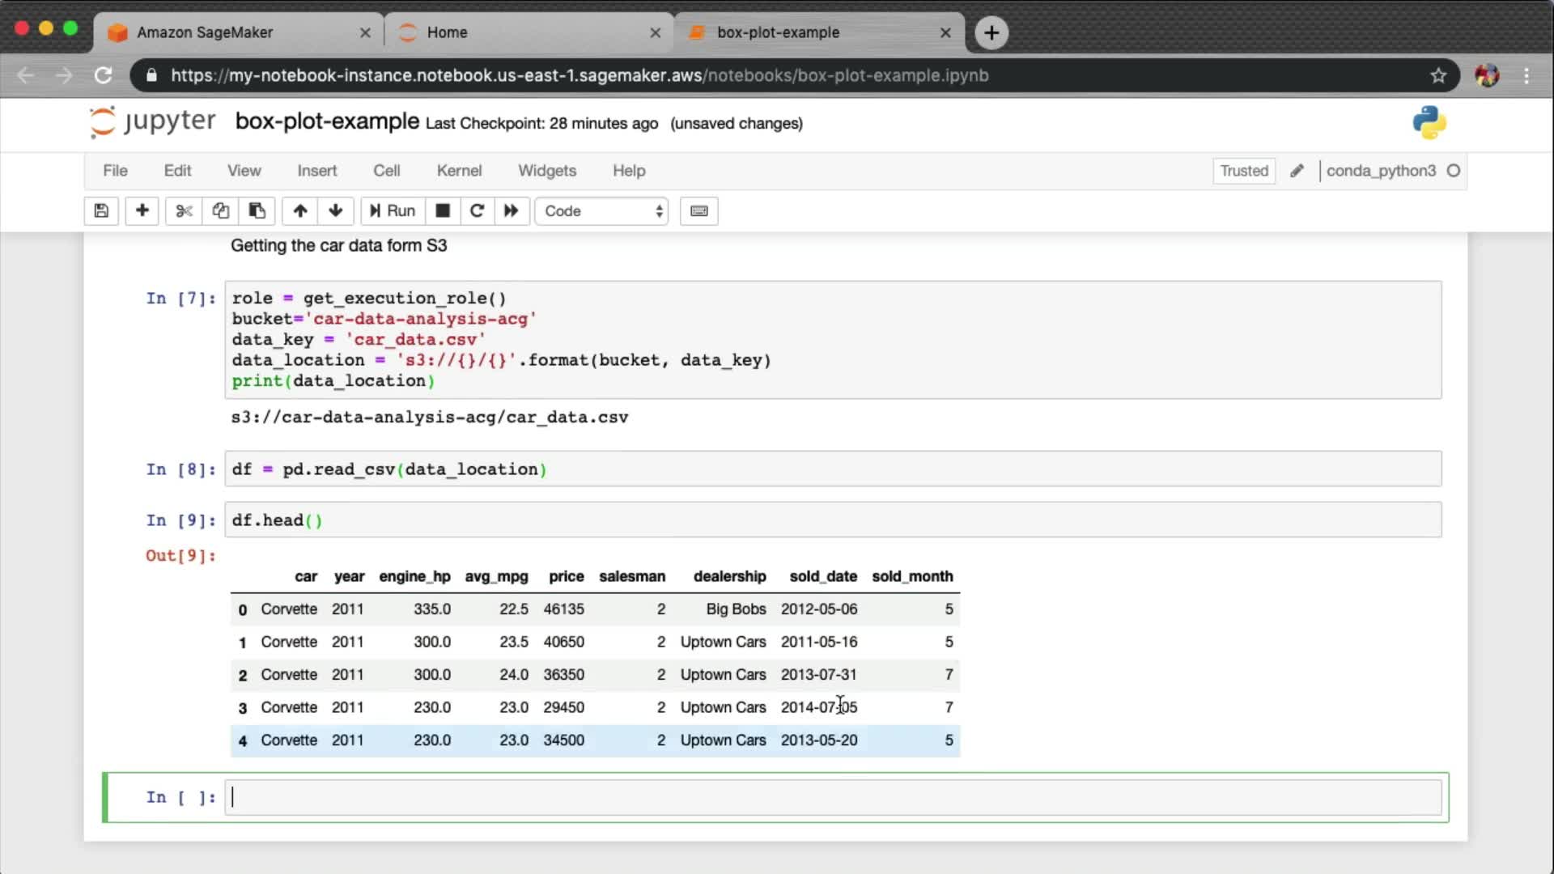Viewport: 1554px width, 874px height.
Task: Click the save and checkpoint icon
Action: click(x=101, y=211)
